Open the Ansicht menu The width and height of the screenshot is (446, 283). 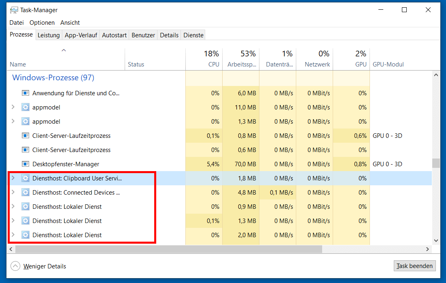pos(70,23)
